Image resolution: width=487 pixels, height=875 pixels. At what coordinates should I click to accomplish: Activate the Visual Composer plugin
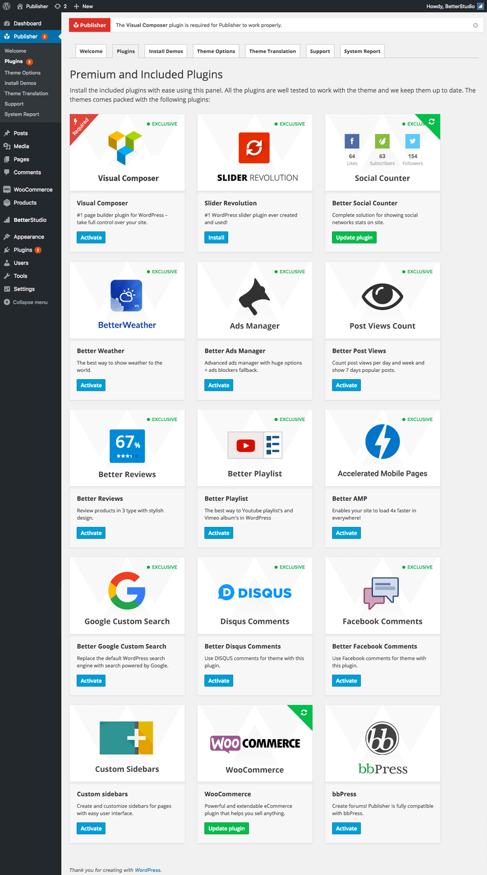pyautogui.click(x=91, y=238)
